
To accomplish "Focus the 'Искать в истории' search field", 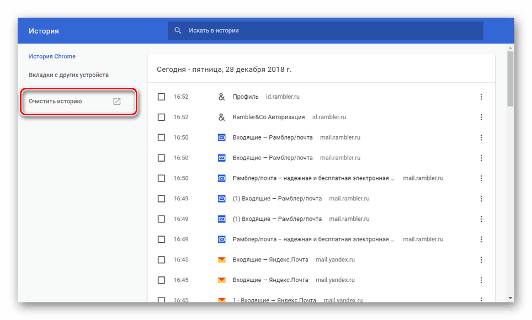I will tap(326, 30).
